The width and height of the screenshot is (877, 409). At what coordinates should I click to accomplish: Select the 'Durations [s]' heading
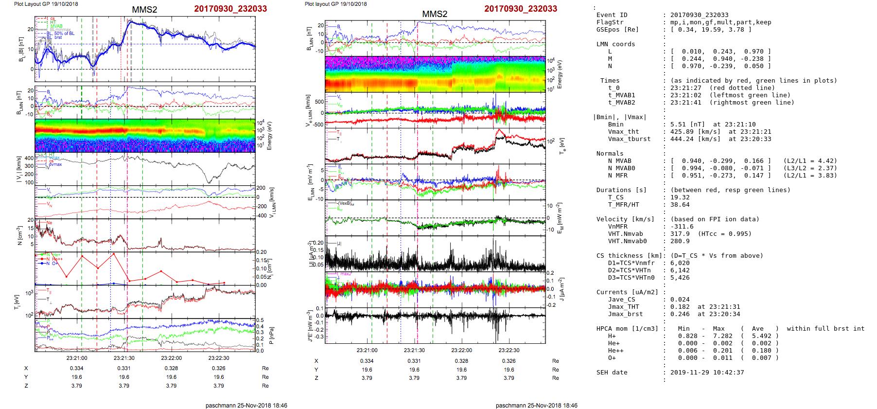tap(621, 190)
